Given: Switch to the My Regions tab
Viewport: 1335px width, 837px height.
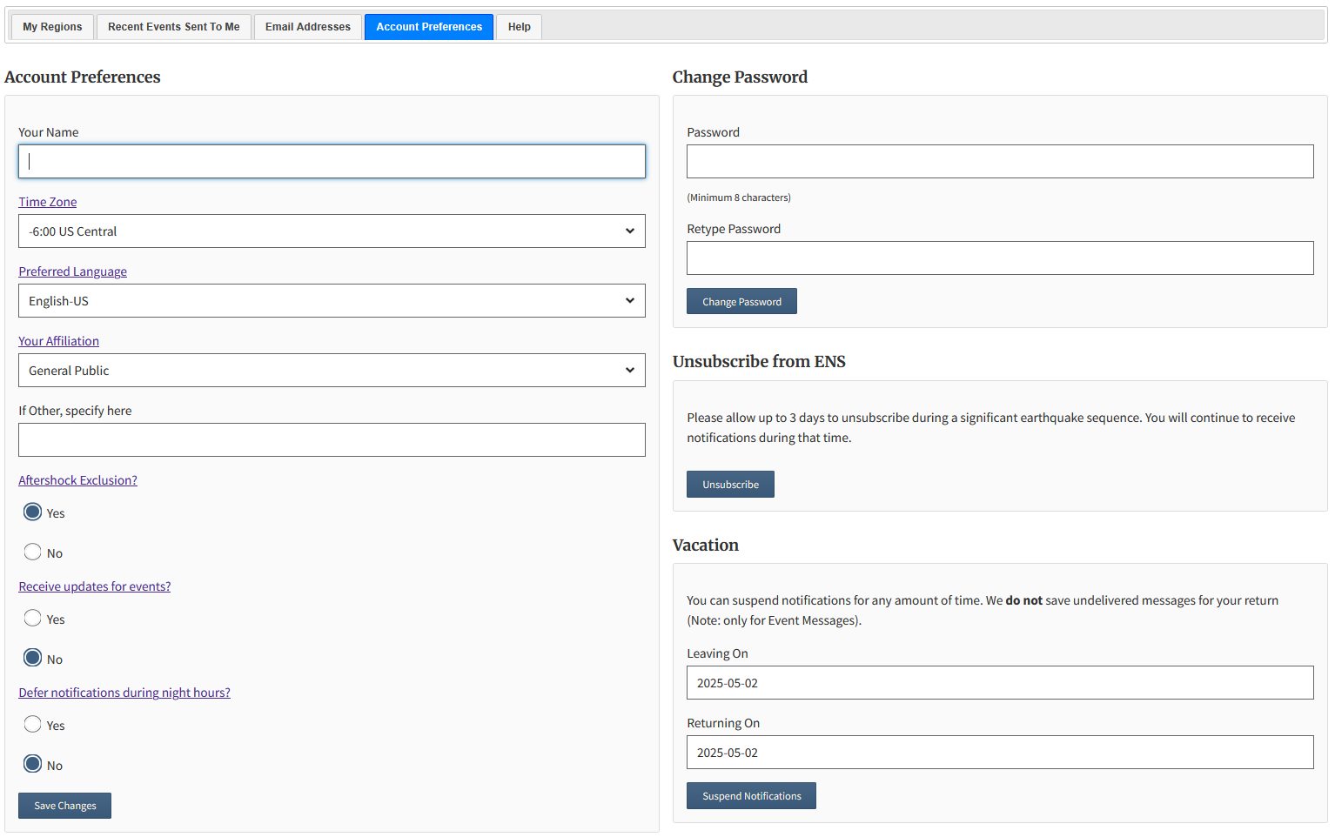Looking at the screenshot, I should click(x=52, y=27).
